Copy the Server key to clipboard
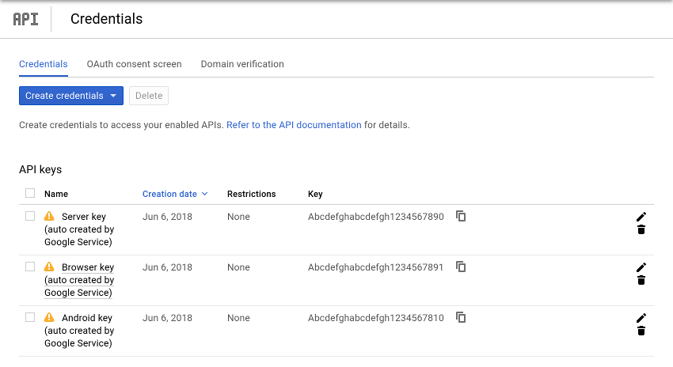The image size is (673, 367). click(x=461, y=216)
